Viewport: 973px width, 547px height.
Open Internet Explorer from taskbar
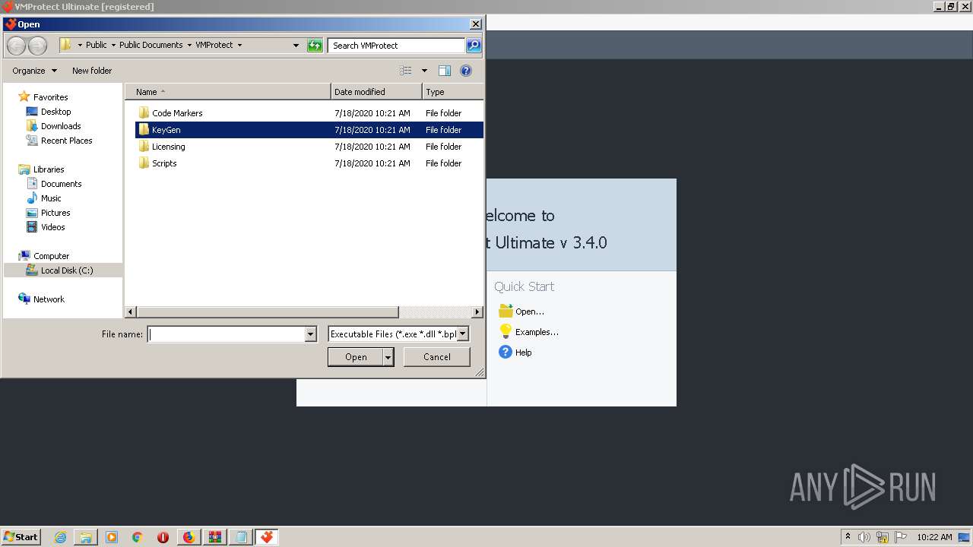pyautogui.click(x=60, y=537)
